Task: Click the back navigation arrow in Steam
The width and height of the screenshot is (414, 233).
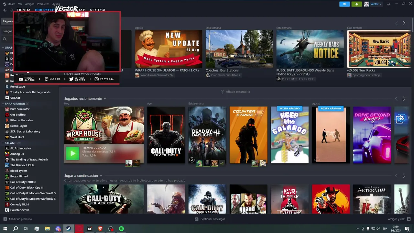Action: pyautogui.click(x=5, y=10)
